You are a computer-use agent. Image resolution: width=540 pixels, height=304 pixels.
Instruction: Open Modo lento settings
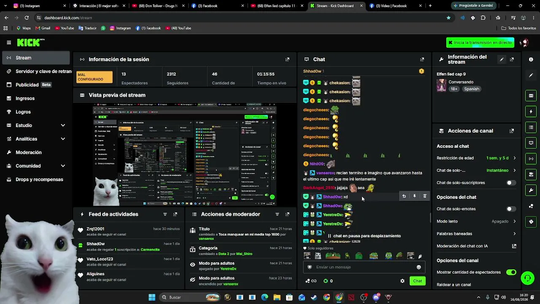coord(476,221)
